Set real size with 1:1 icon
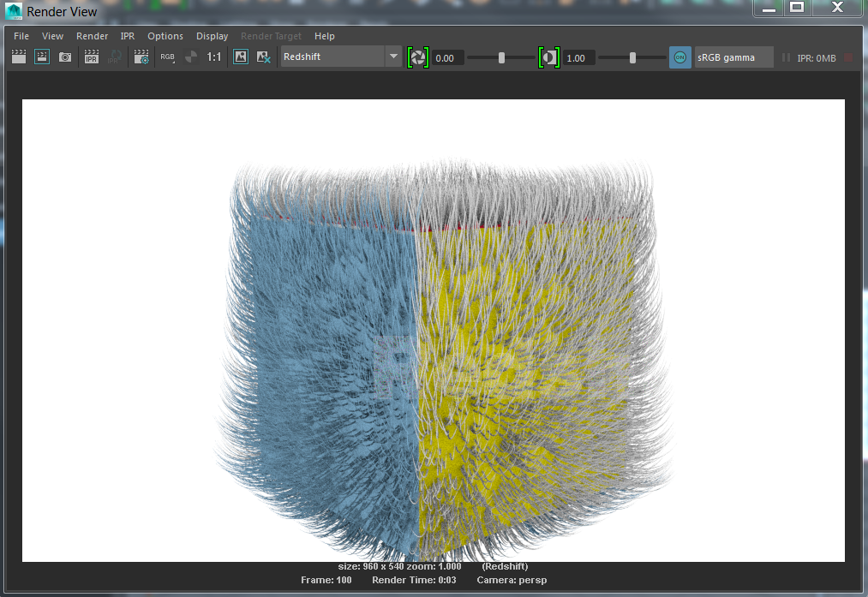Image resolution: width=868 pixels, height=597 pixels. coord(214,57)
